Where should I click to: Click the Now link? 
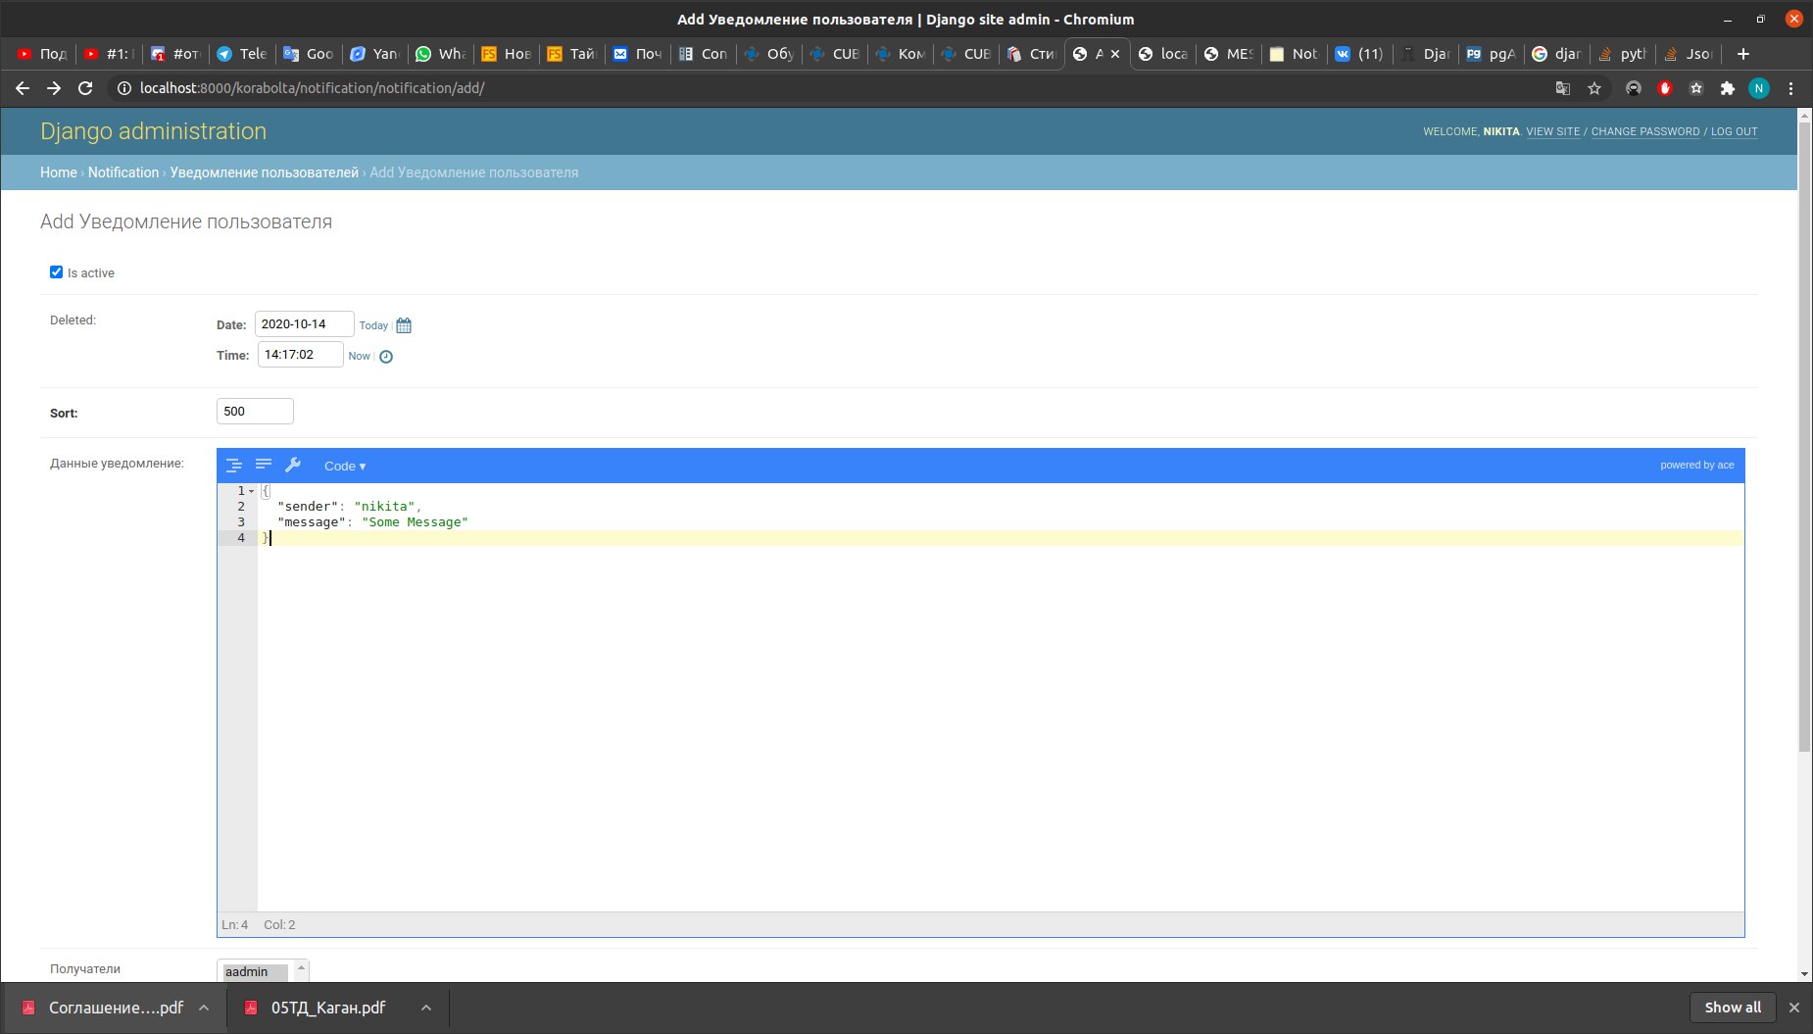coord(359,356)
